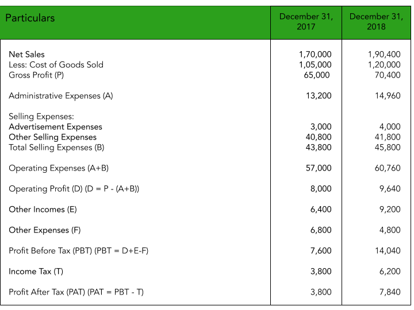Select Profit Before Tax 2018 value 14,040
The width and height of the screenshot is (414, 310).
click(x=386, y=251)
